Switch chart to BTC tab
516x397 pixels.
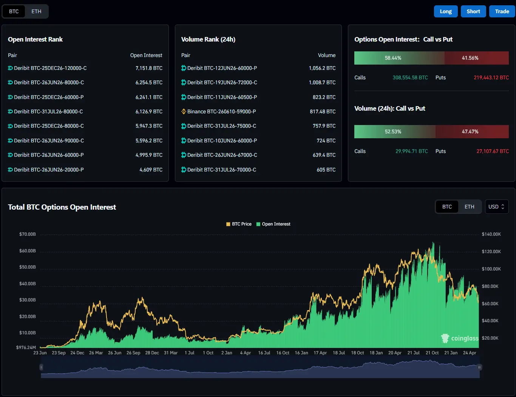tap(447, 207)
